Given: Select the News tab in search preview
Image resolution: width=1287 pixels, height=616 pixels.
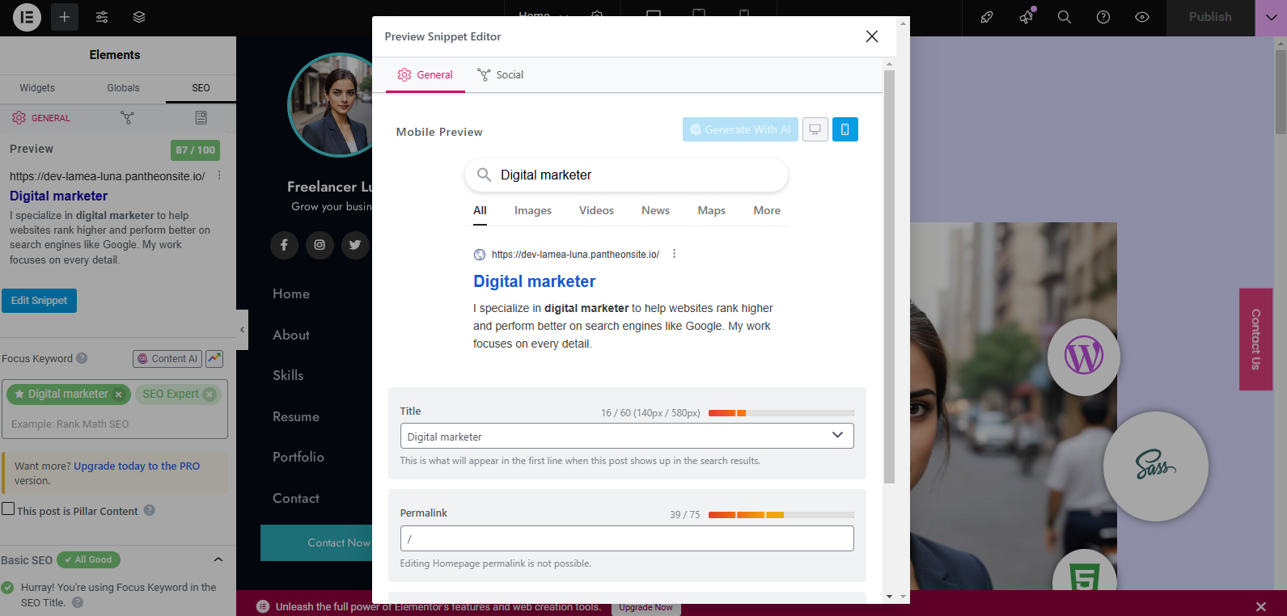Looking at the screenshot, I should (x=655, y=210).
